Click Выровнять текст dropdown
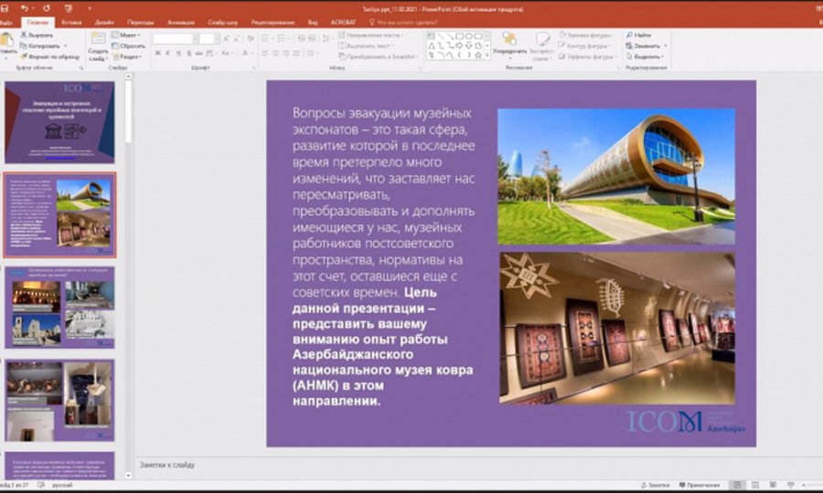The height and width of the screenshot is (493, 823). tap(368, 46)
